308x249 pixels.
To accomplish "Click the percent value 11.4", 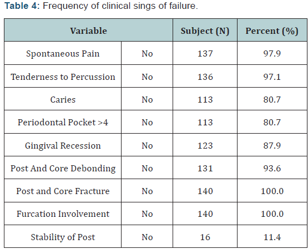I will [x=272, y=237].
